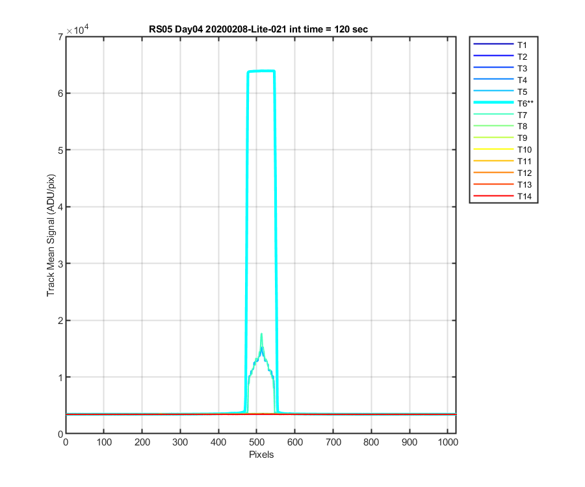Click x-axis tick label 800
The height and width of the screenshot is (487, 585).
(371, 442)
